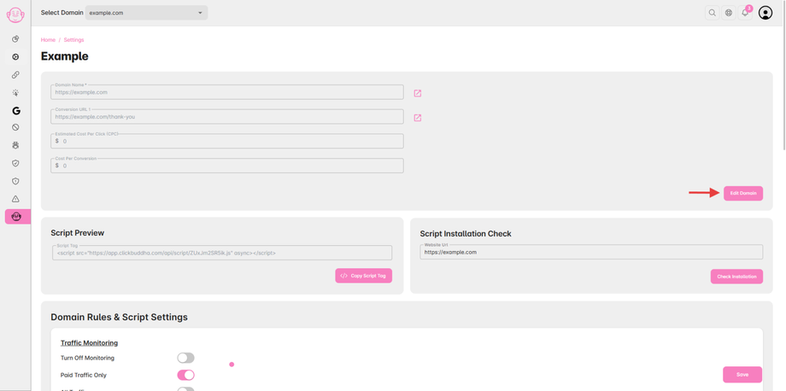The height and width of the screenshot is (391, 786).
Task: Open the pie chart dashboard icon
Action: click(15, 39)
